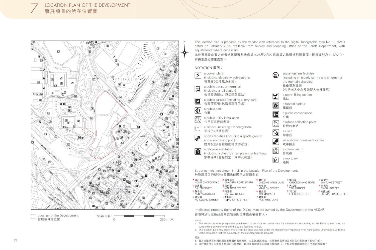Click the social welfare facilities legend icon

pos(276,75)
